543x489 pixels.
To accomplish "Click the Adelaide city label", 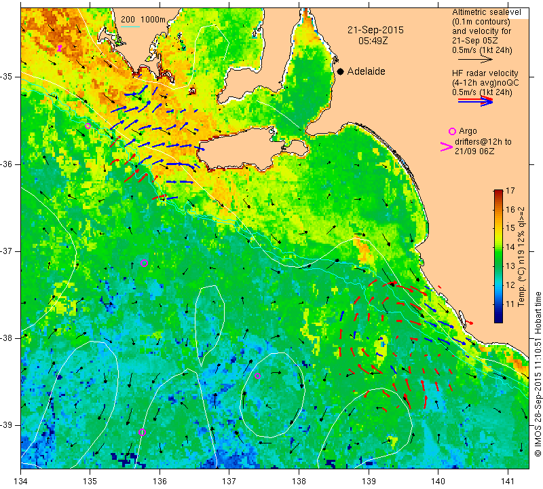I will click(366, 71).
